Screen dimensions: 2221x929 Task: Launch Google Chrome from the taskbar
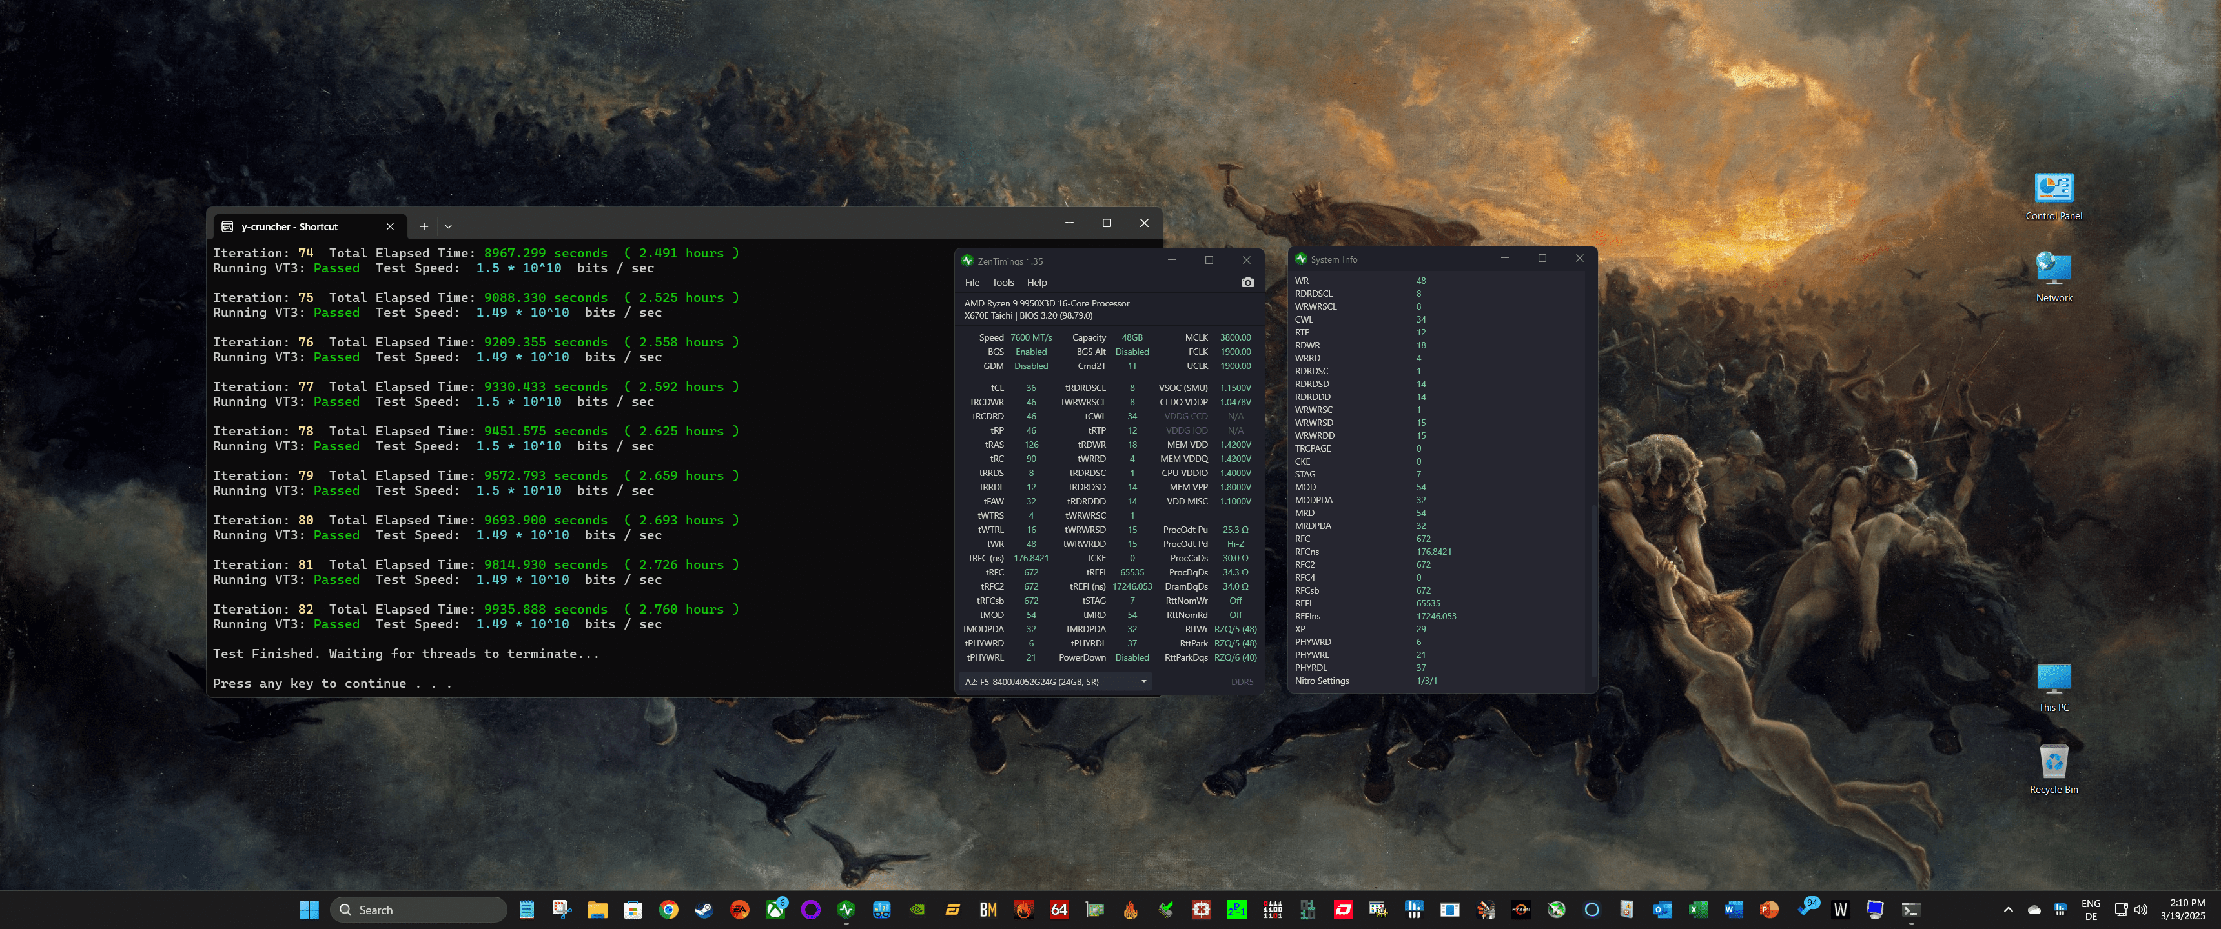(x=668, y=909)
